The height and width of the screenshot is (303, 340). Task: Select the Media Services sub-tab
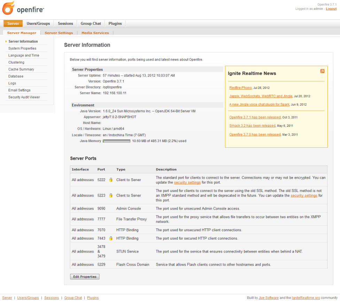95,33
